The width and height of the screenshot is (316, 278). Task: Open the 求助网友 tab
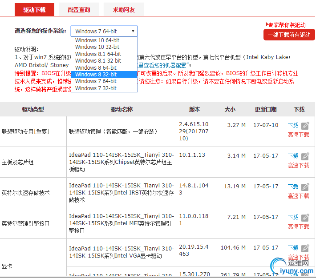(124, 10)
